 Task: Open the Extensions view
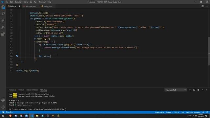click(x=3, y=34)
